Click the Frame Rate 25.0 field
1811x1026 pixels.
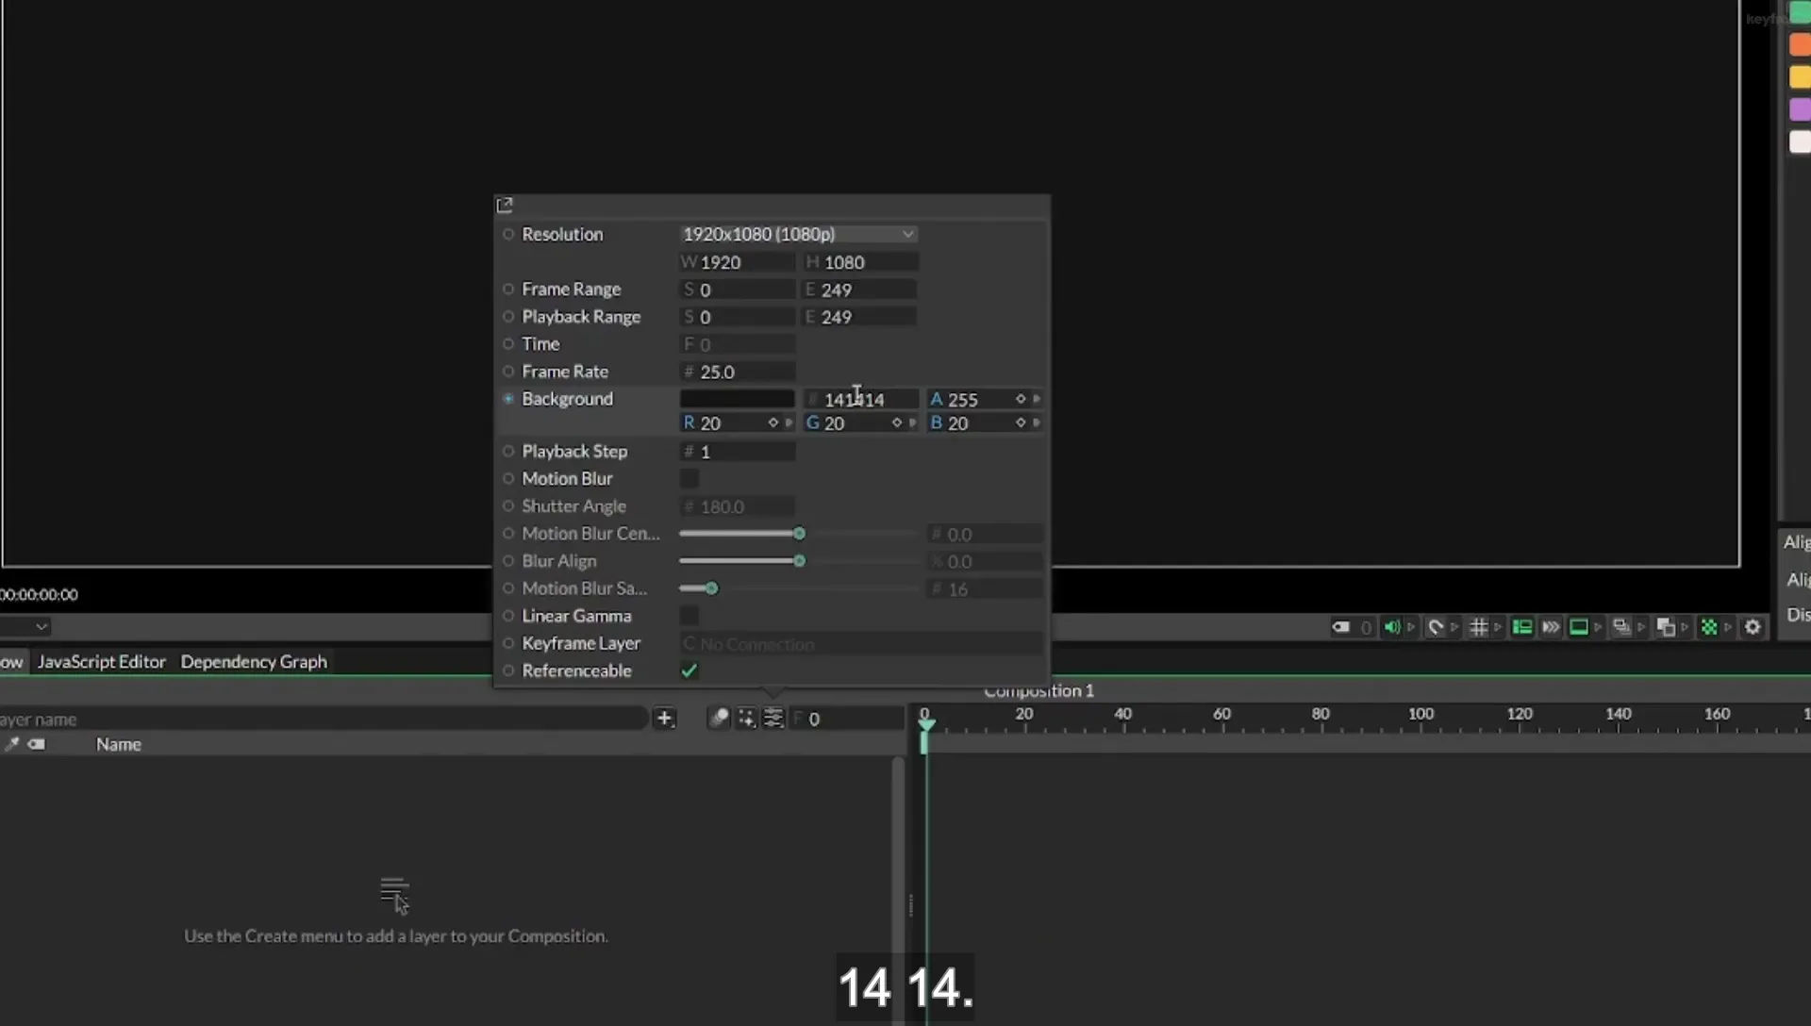737,372
